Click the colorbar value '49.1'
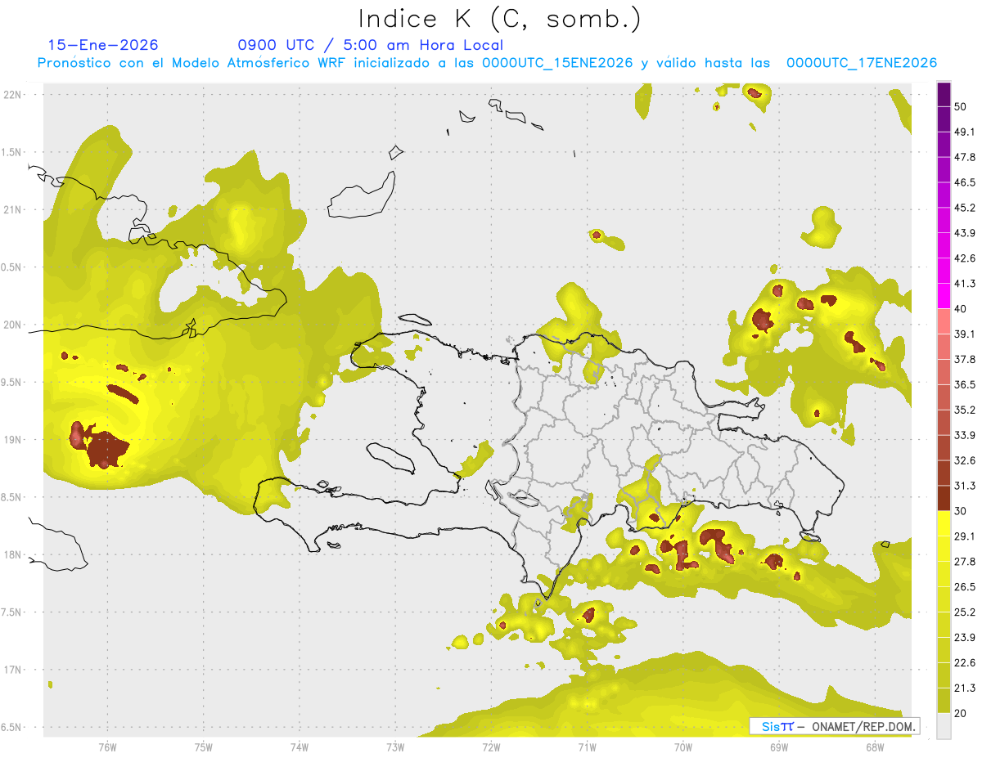The image size is (982, 758). click(966, 132)
